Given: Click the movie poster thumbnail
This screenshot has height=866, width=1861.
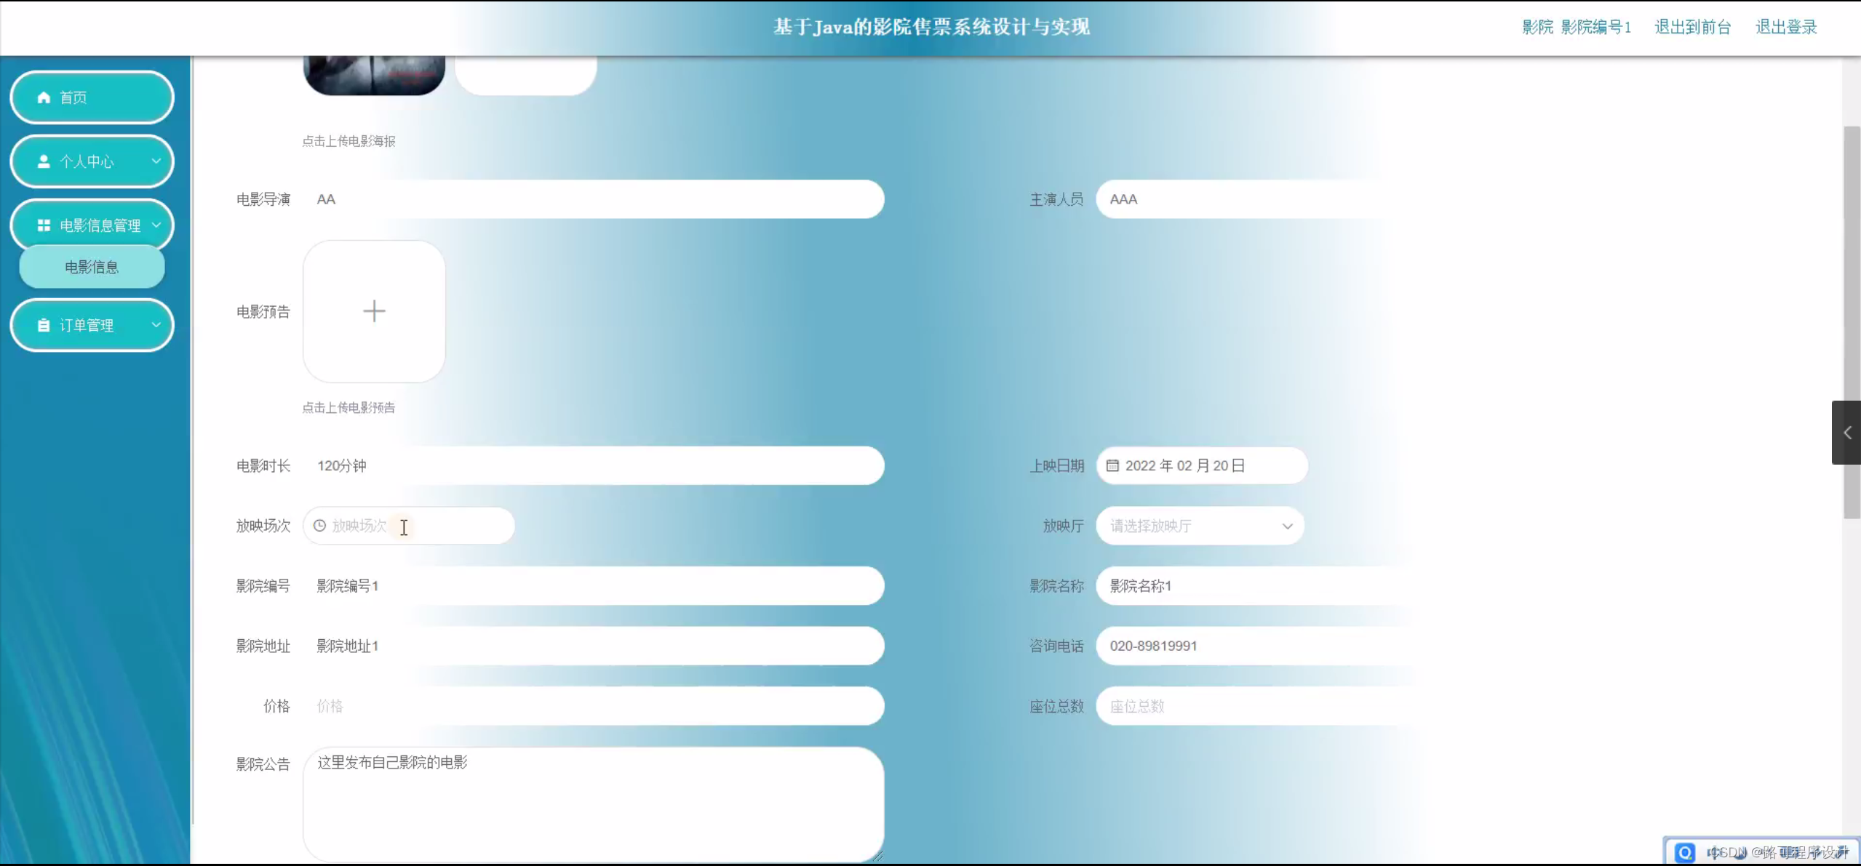Looking at the screenshot, I should pos(374,74).
